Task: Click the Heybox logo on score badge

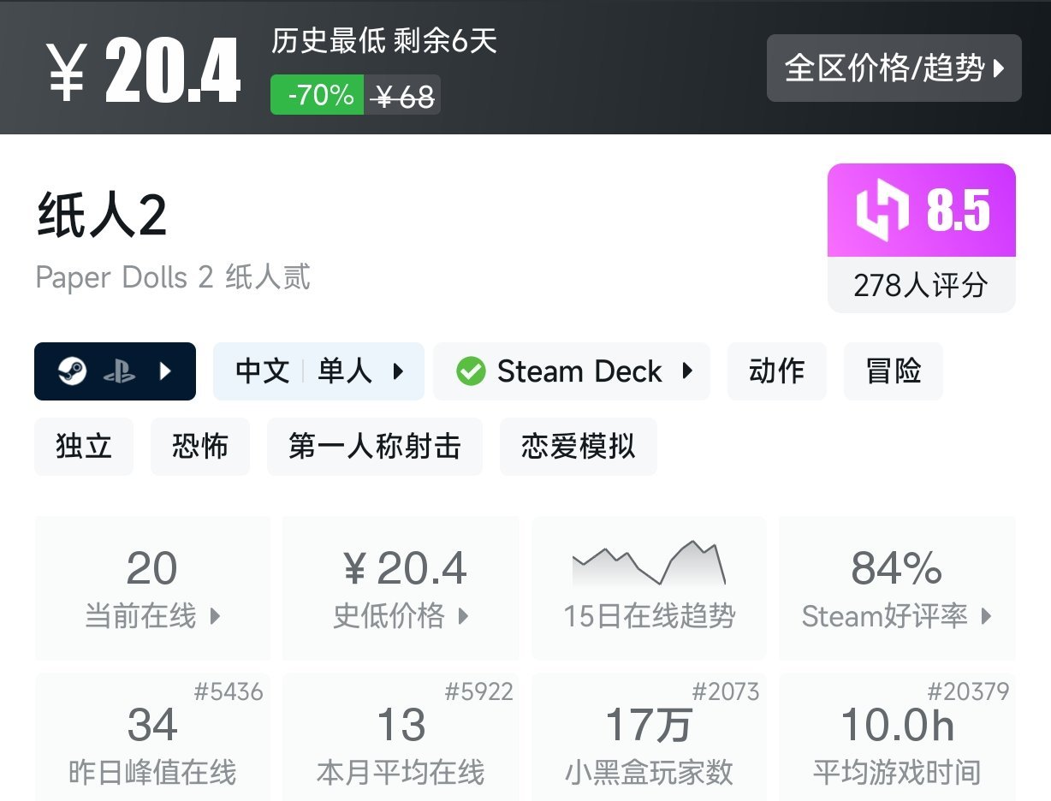Action: click(x=882, y=211)
